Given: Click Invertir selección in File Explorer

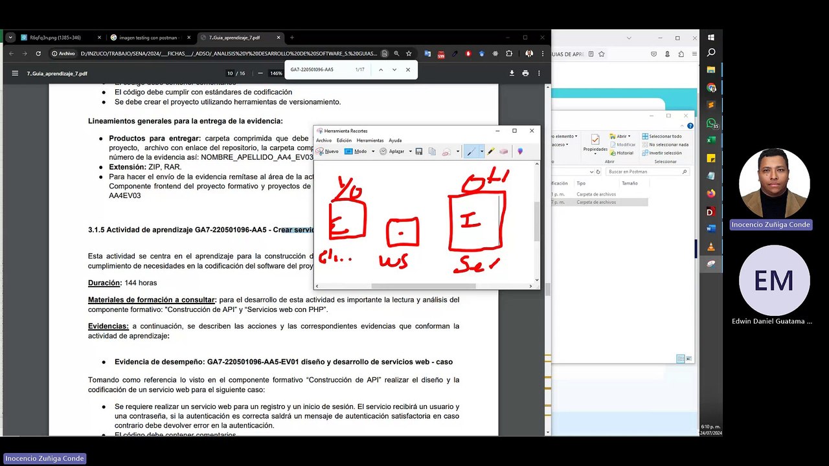Looking at the screenshot, I should tap(661, 153).
